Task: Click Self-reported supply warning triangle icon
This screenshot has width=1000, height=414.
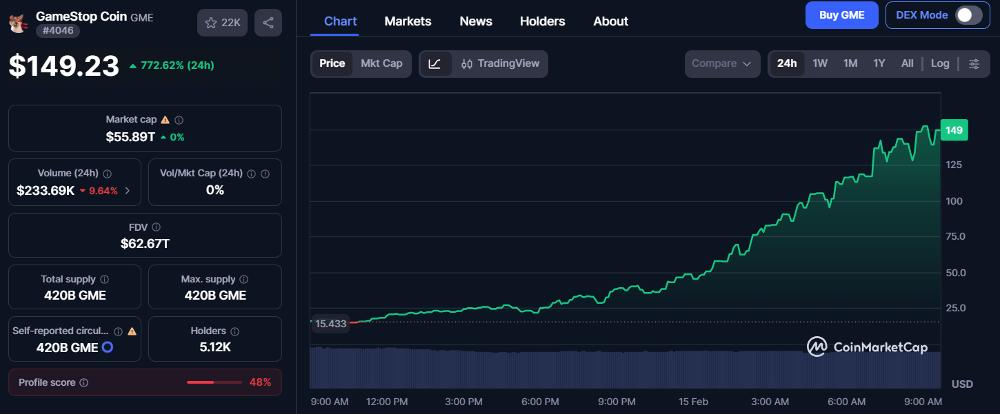Action: (x=132, y=331)
